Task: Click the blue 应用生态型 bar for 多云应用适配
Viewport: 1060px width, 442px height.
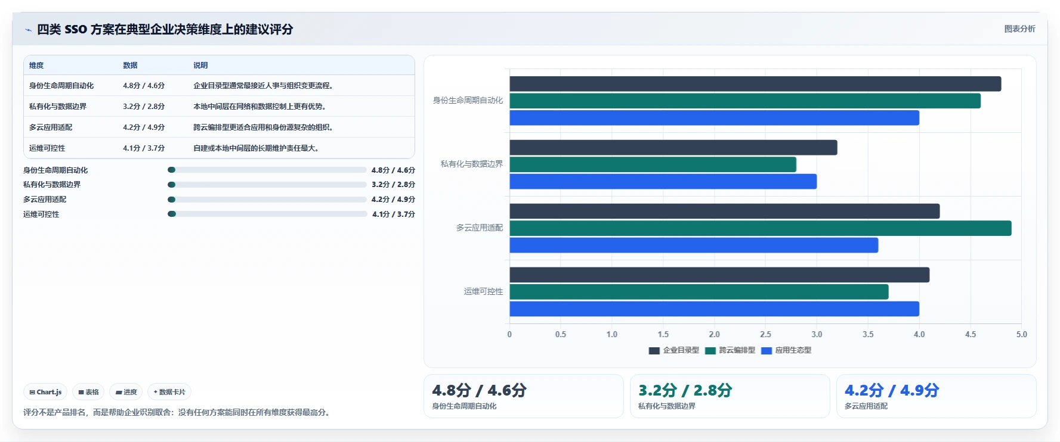Action: pyautogui.click(x=694, y=245)
